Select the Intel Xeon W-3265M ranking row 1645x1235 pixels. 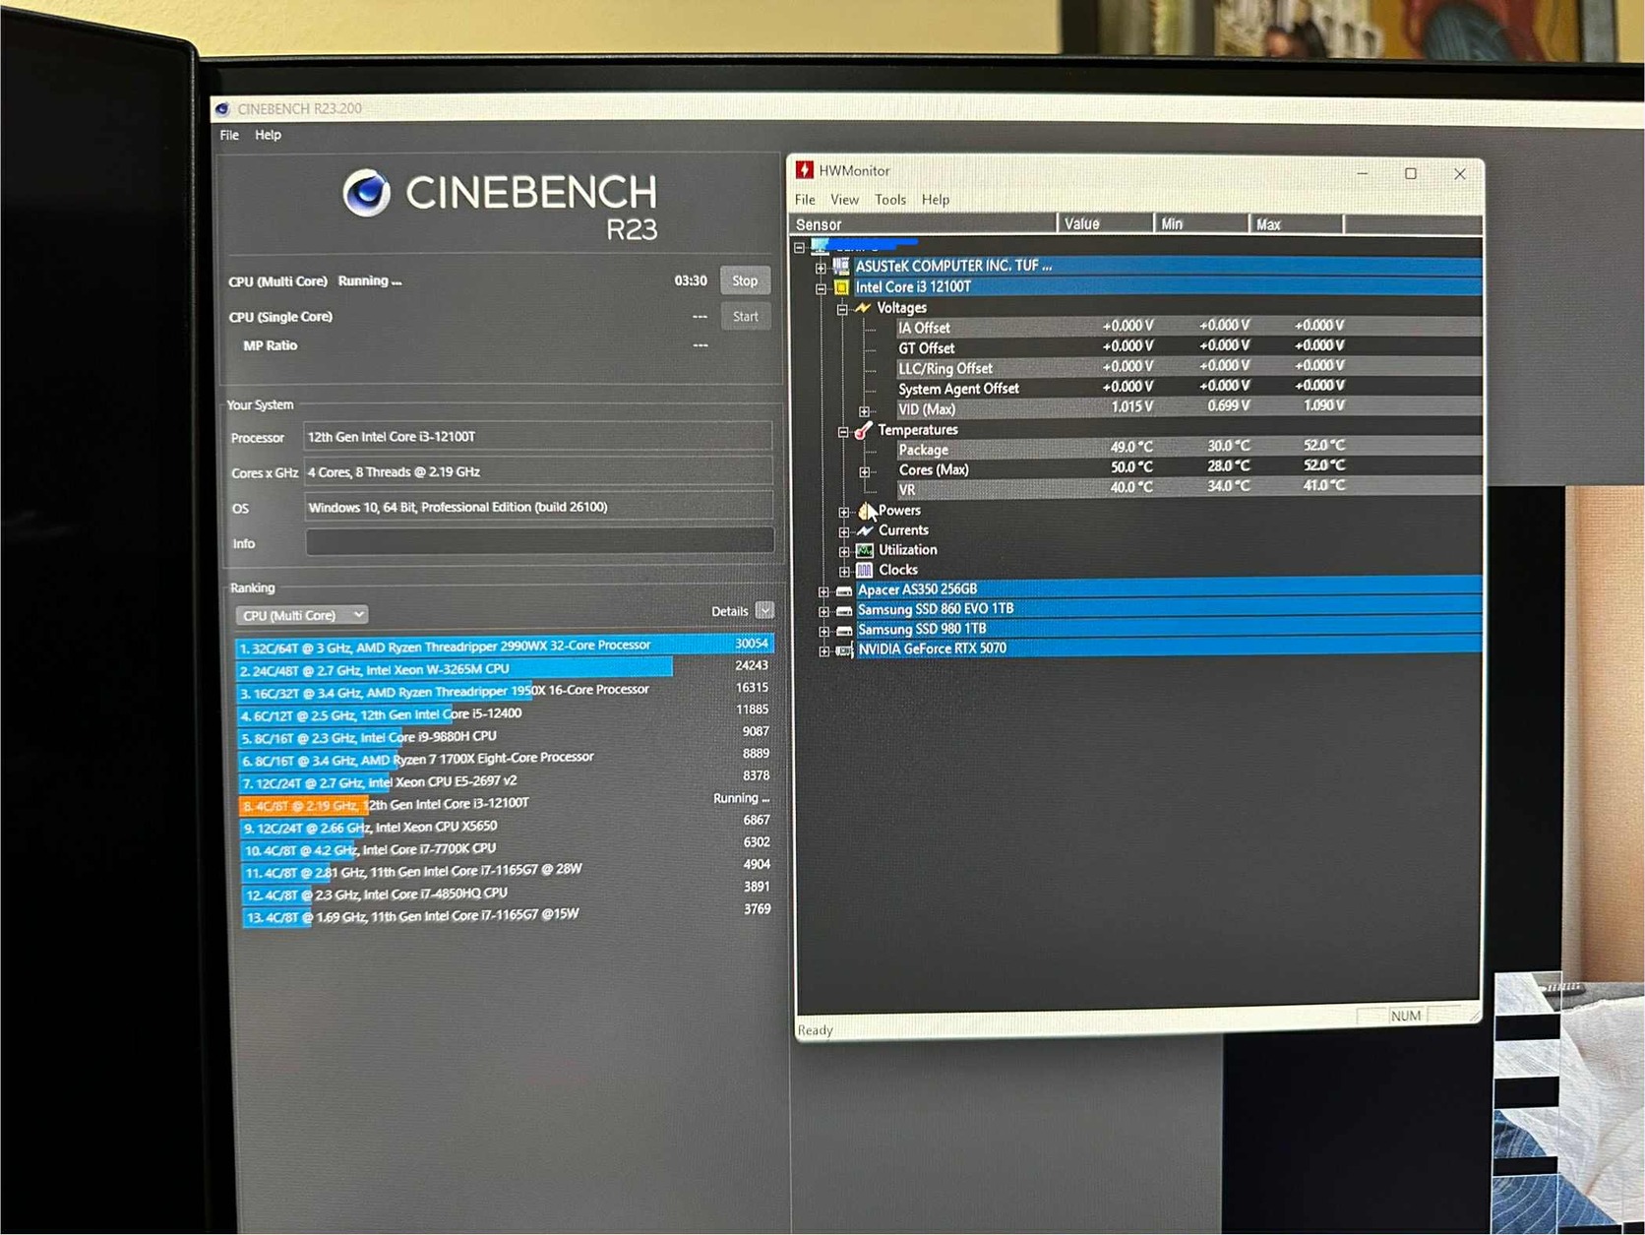504,669
